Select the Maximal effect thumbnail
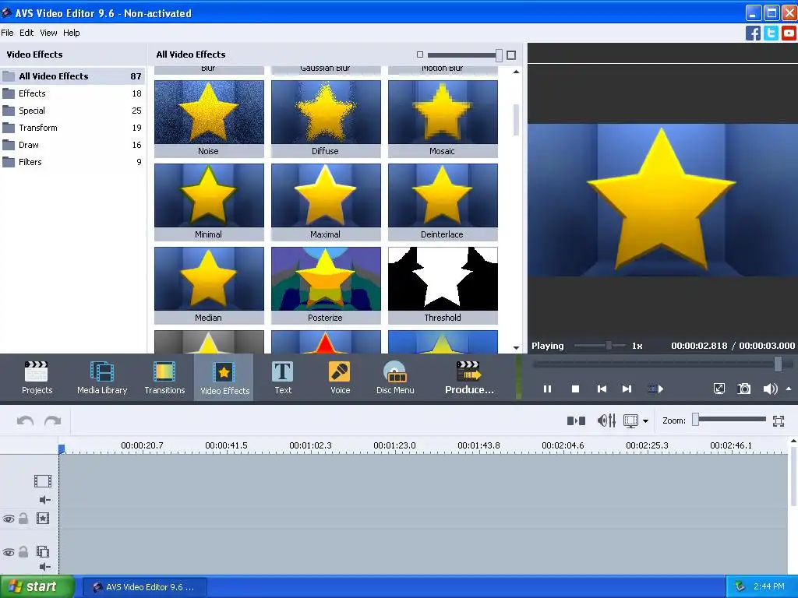Screen dimensions: 798x598 326,202
